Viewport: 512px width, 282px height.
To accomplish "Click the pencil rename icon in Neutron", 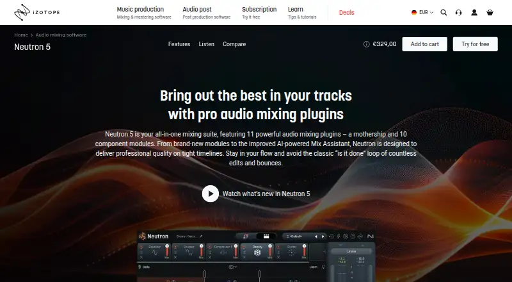I will 201,236.
